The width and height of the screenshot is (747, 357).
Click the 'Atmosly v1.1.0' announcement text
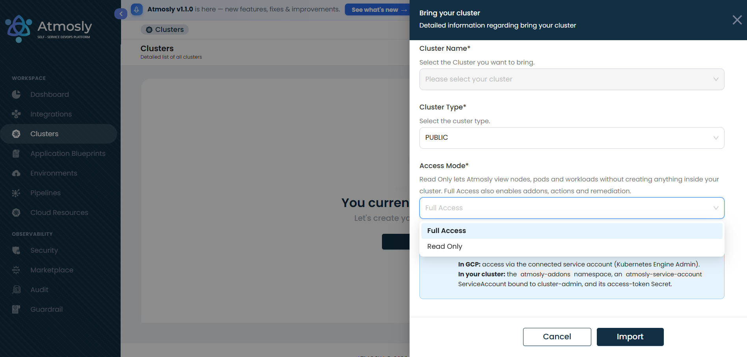(170, 9)
